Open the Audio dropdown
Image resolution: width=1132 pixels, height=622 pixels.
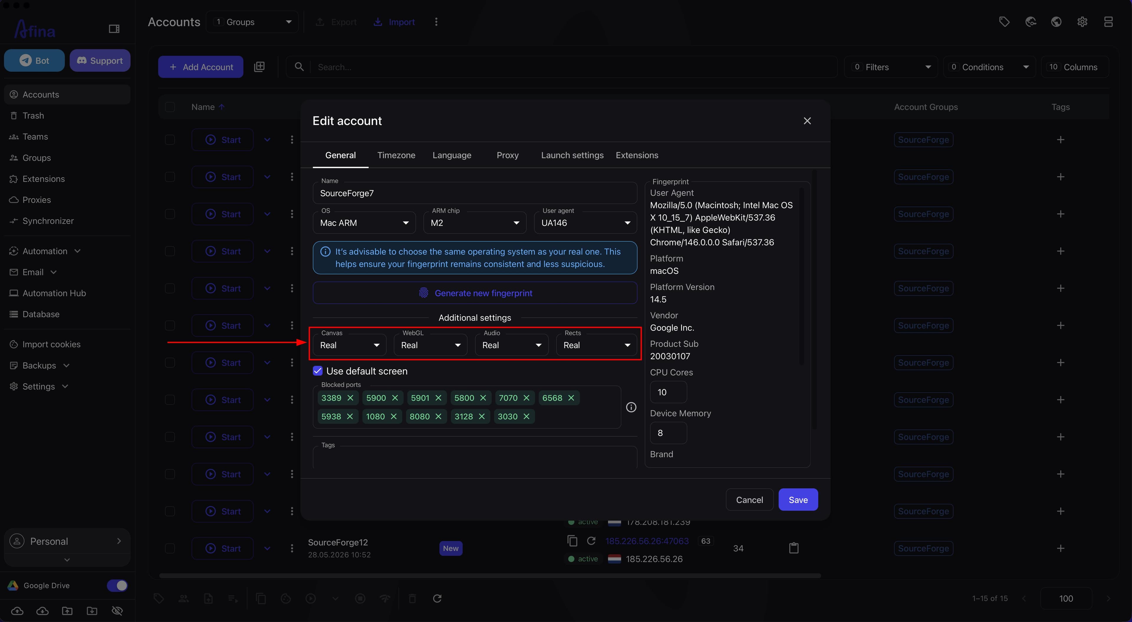[512, 345]
